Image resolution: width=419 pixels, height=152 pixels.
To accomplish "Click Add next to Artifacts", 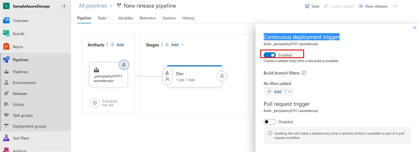I will coord(117,45).
